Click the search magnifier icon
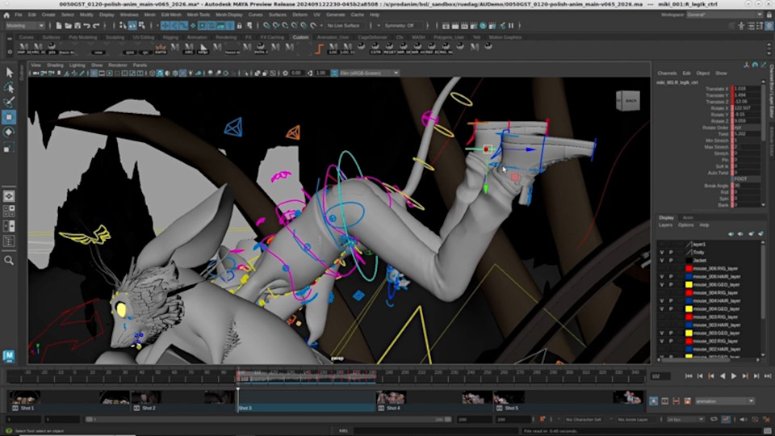The image size is (775, 436). click(10, 260)
